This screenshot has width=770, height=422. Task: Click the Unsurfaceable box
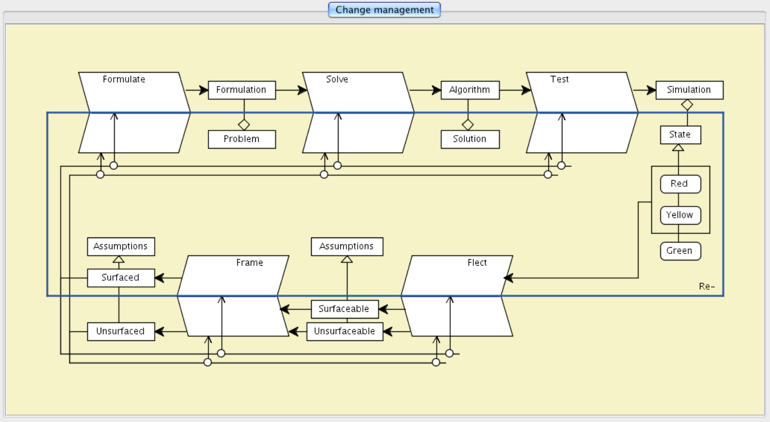345,331
